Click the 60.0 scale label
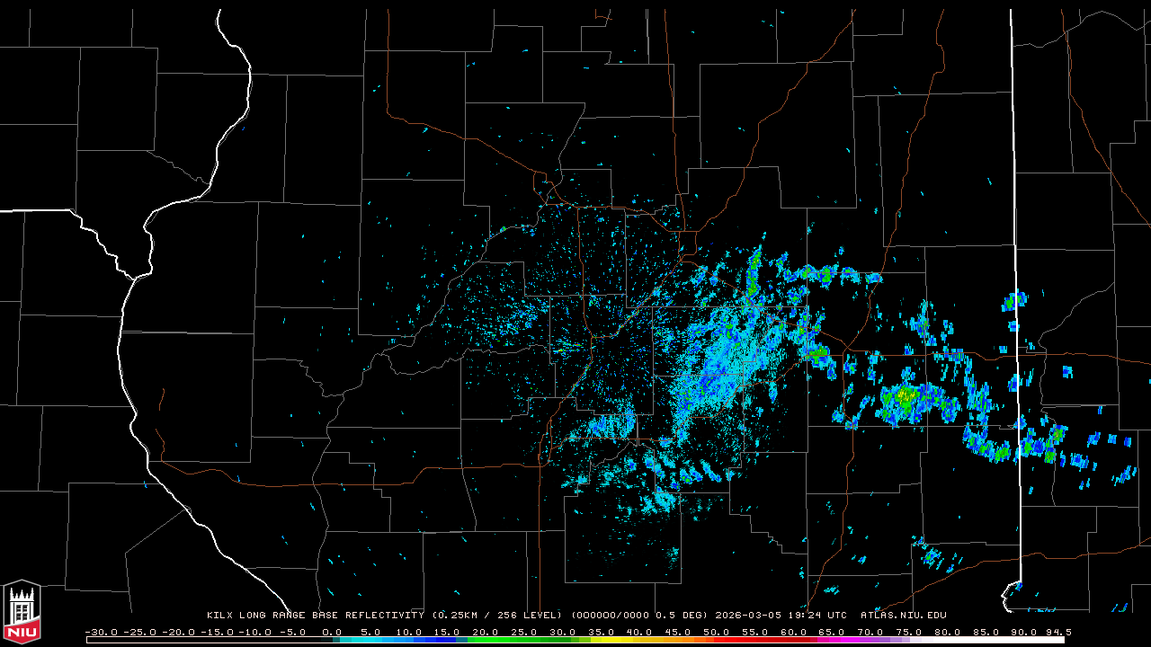Screen dimensions: 1151x647 click(x=795, y=633)
